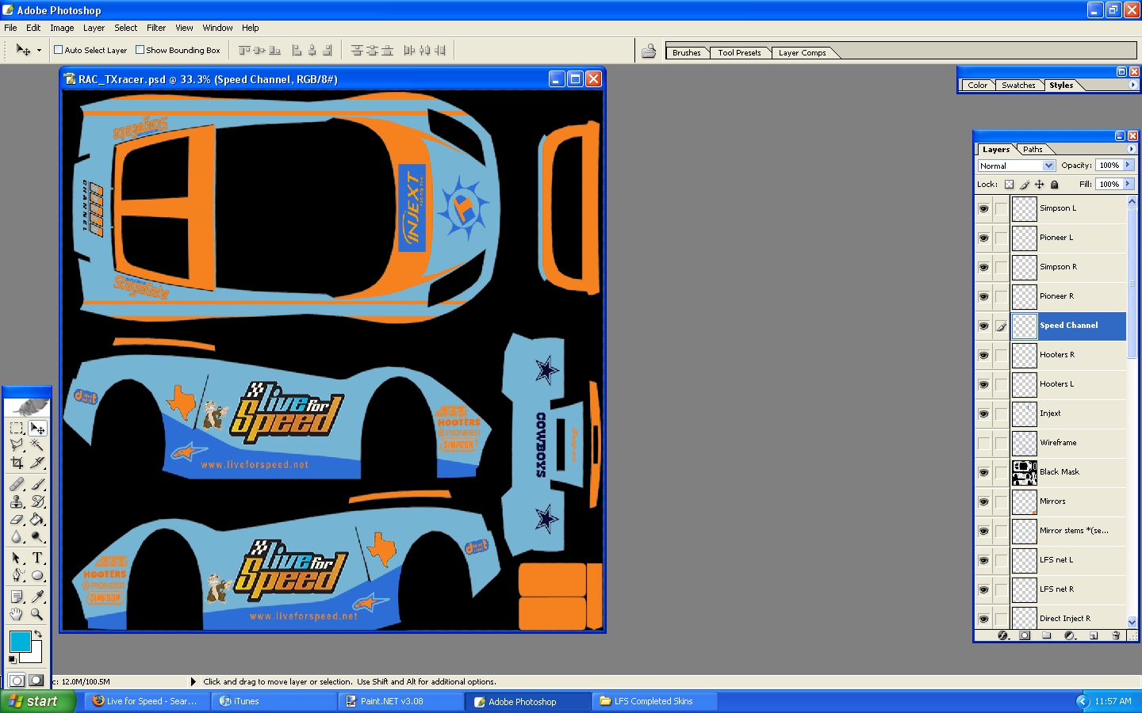Select the Polygonal Lasso tool
The width and height of the screenshot is (1142, 713).
[x=17, y=445]
